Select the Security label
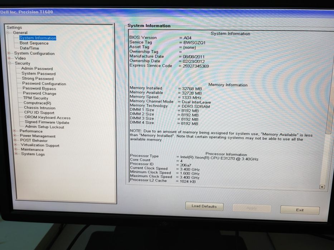 23,63
